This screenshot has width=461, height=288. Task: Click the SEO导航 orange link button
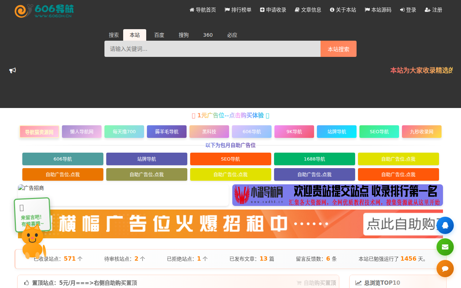(230, 159)
